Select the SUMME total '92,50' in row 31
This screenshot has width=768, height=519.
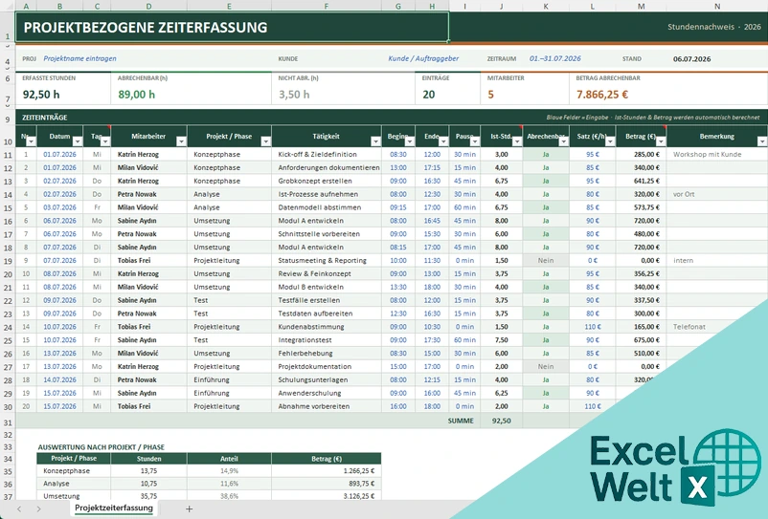(x=502, y=421)
